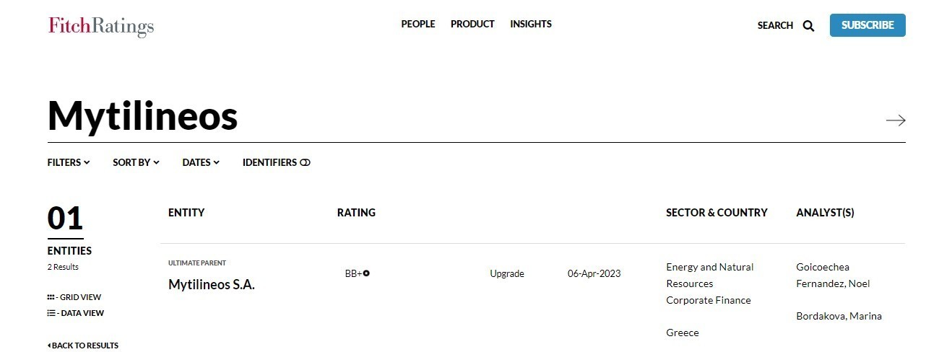Click the BB+ rating value
The height and width of the screenshot is (352, 952).
pyautogui.click(x=353, y=273)
